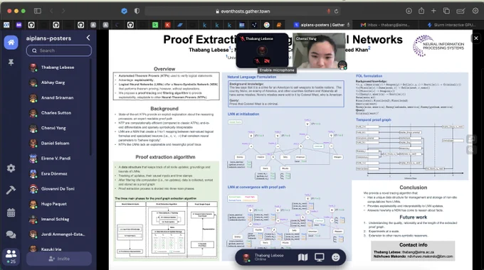This screenshot has width=484, height=270.
Task: Switch to the Gmail Inbox tab
Action: 385,25
